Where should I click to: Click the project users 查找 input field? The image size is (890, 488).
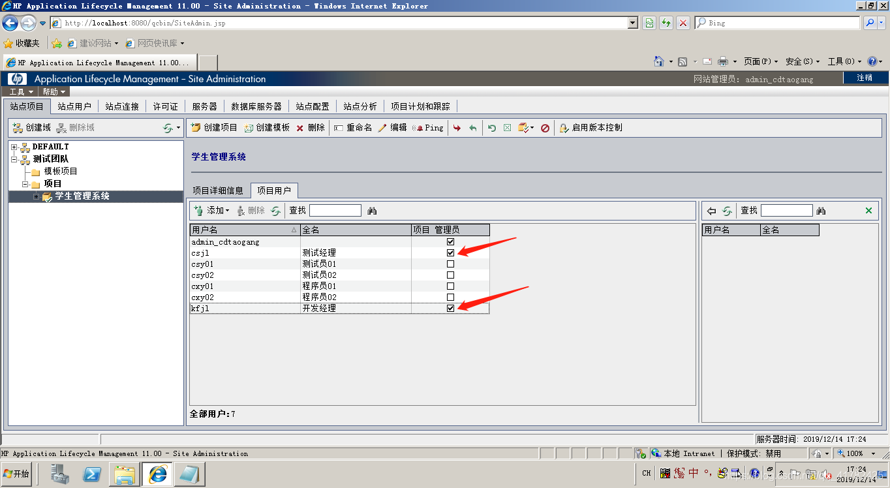click(335, 210)
